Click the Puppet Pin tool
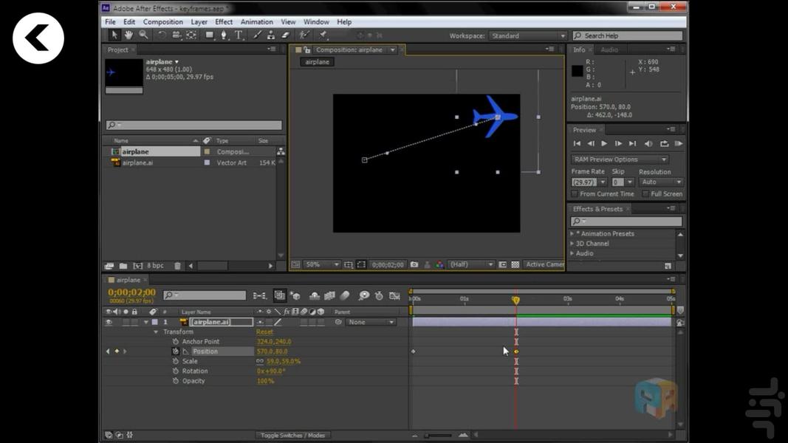Image resolution: width=788 pixels, height=443 pixels. (323, 35)
